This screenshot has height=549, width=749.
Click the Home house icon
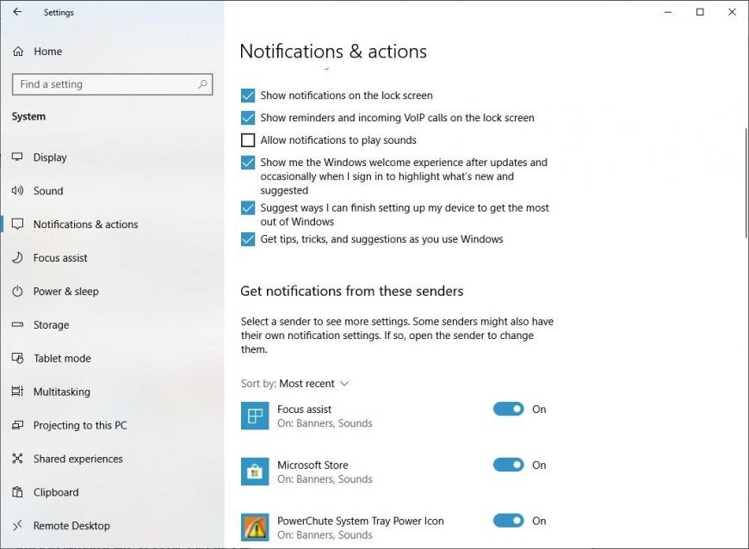click(x=18, y=51)
